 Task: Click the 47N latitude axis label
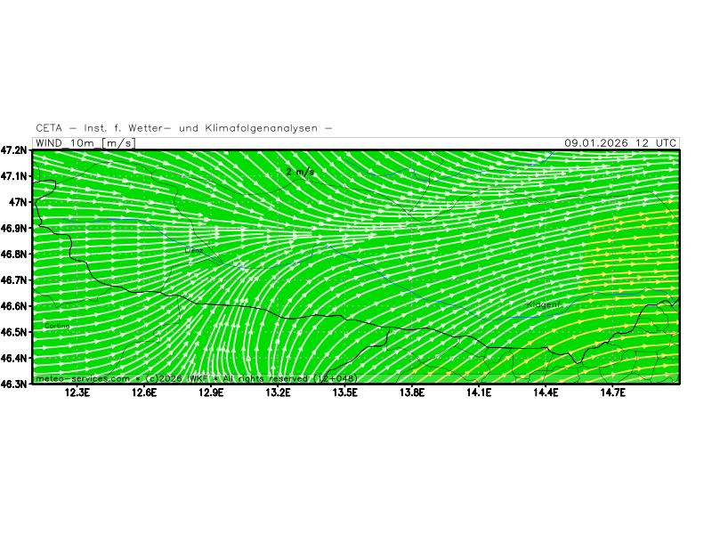[x=20, y=202]
